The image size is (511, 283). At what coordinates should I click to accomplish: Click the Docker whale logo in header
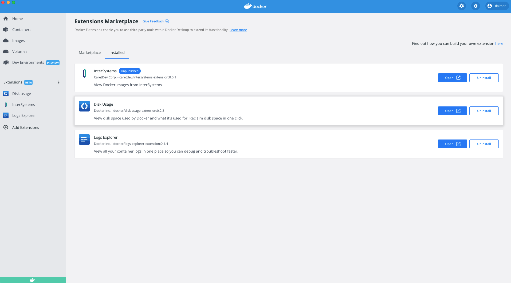(x=255, y=6)
